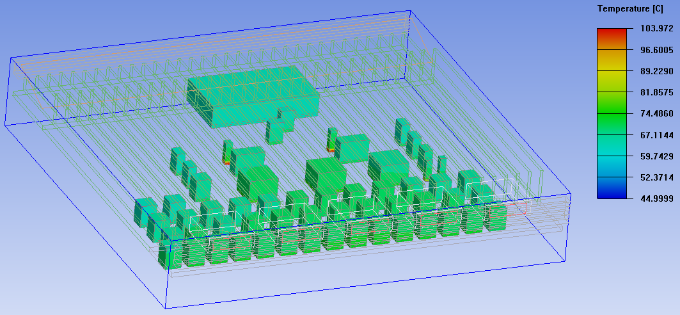Select the largest rectangular block in the 3D model
The height and width of the screenshot is (315, 680).
[x=253, y=96]
